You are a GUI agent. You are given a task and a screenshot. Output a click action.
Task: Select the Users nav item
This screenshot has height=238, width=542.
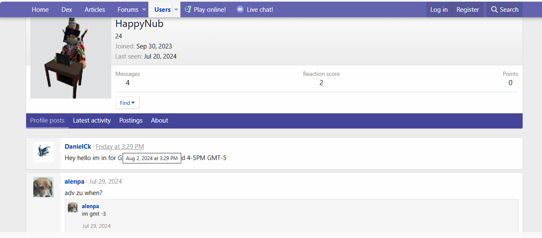(162, 9)
